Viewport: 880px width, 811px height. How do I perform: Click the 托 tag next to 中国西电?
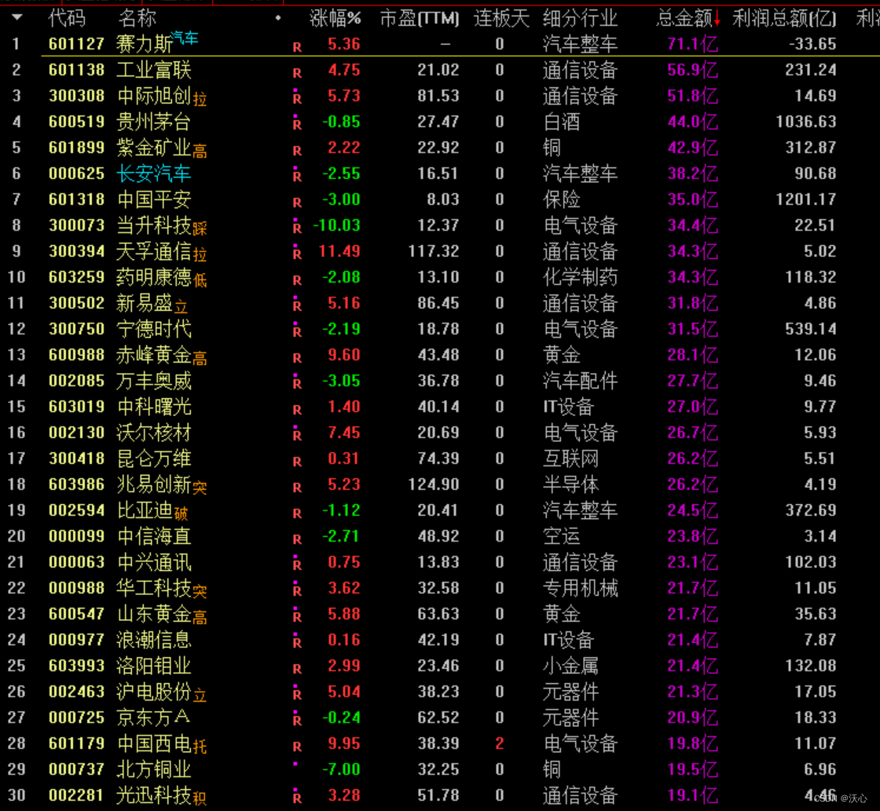pyautogui.click(x=200, y=747)
